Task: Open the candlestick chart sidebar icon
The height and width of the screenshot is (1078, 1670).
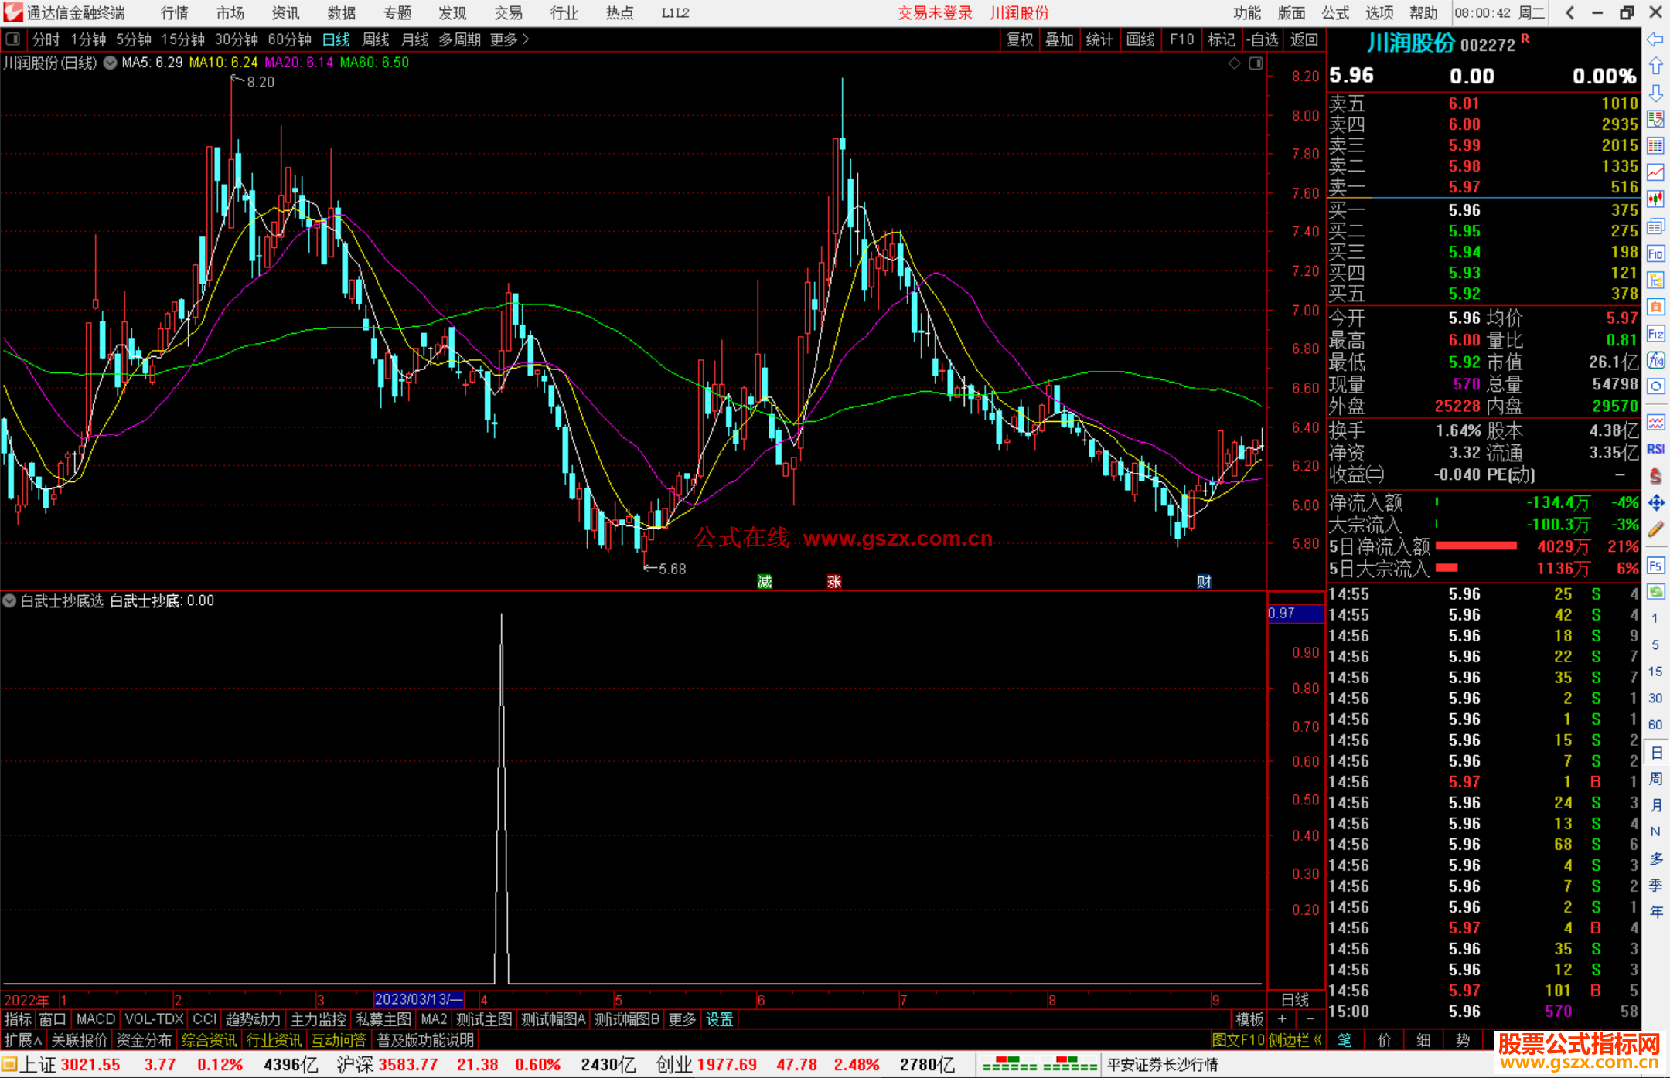Action: coord(1655,199)
